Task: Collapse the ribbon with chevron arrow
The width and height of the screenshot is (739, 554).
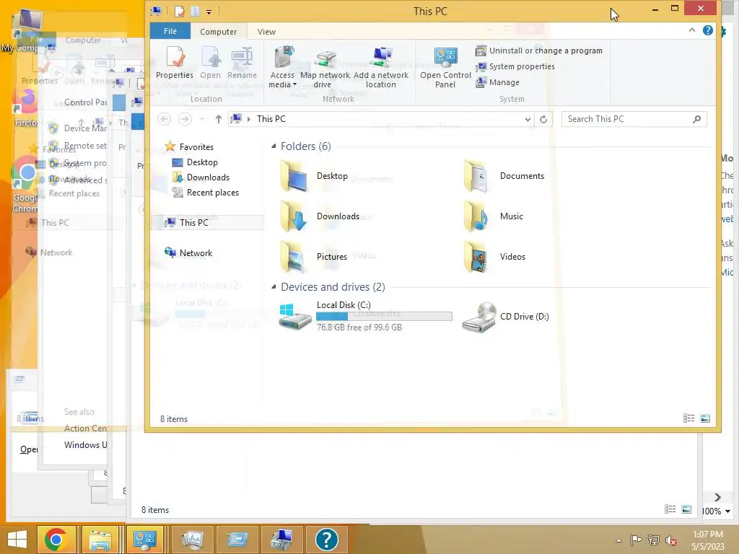Action: [x=691, y=30]
